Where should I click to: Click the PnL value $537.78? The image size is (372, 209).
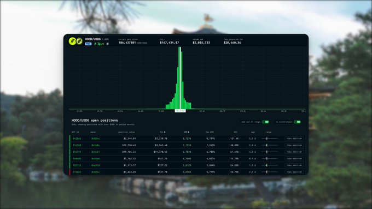[x=162, y=172]
